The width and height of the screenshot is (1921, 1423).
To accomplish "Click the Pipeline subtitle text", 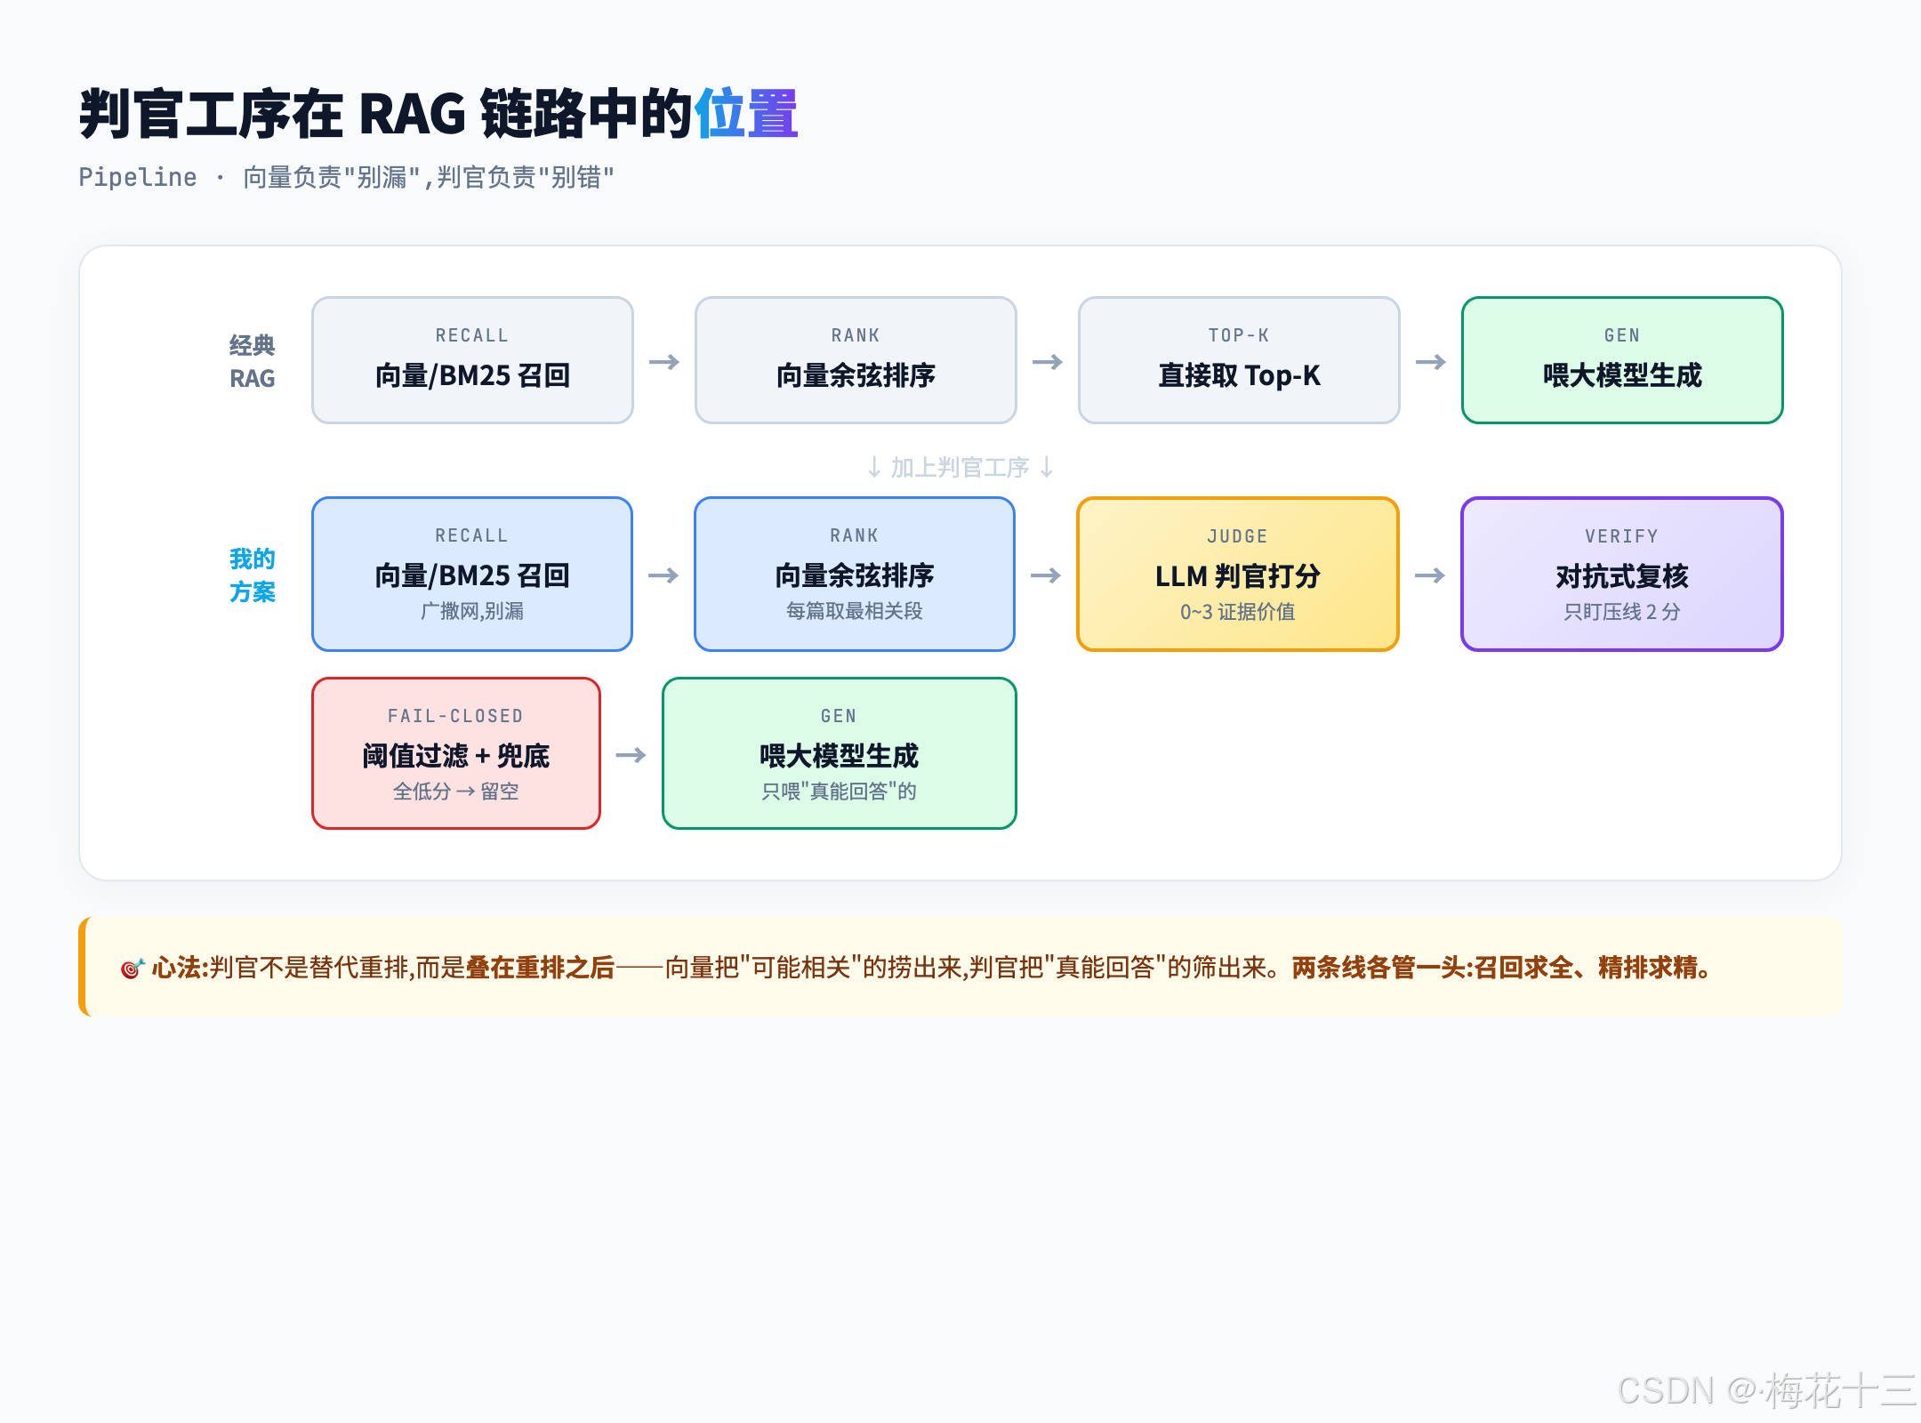I will click(346, 177).
